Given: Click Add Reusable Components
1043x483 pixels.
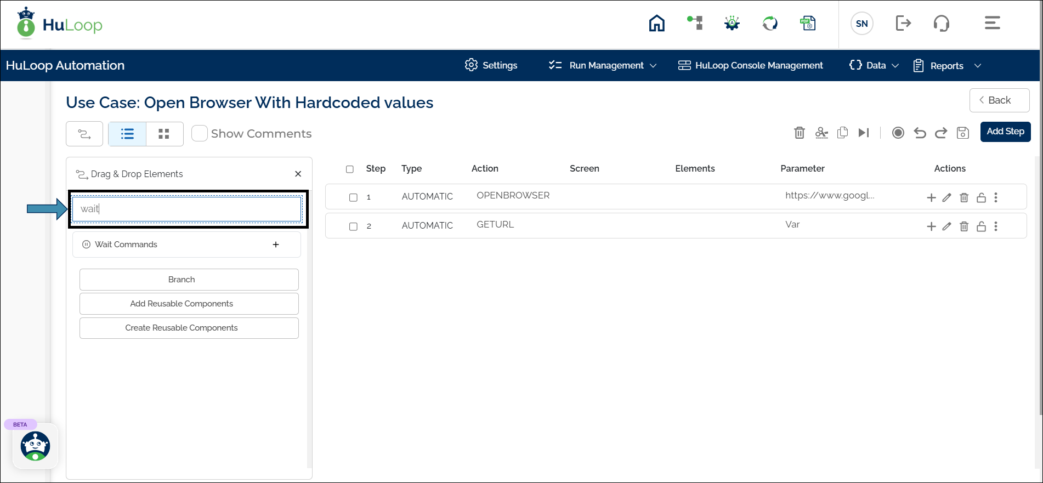Looking at the screenshot, I should (x=189, y=304).
